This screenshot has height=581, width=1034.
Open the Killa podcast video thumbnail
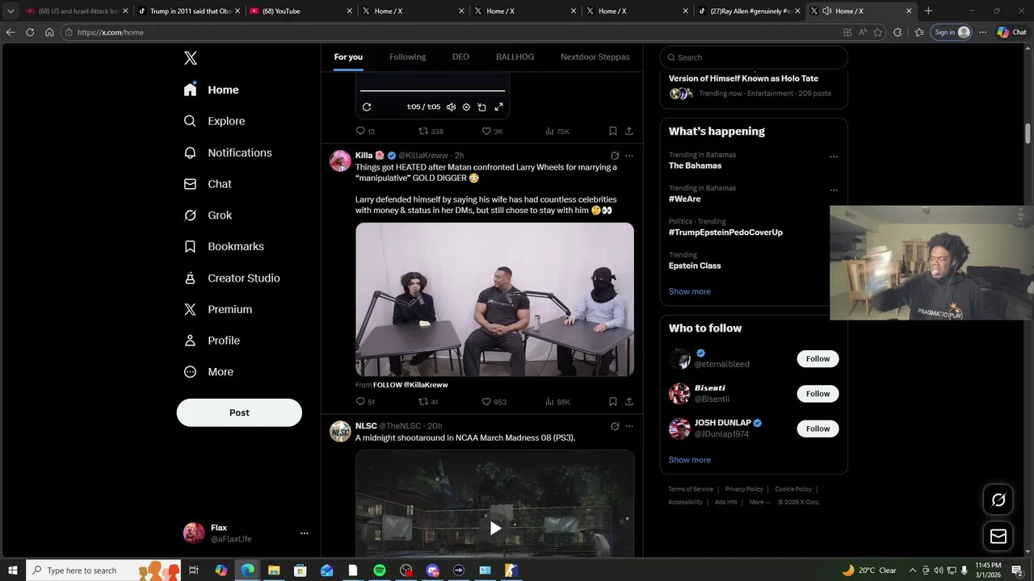pos(494,299)
